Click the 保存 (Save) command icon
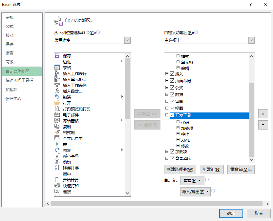The width and height of the screenshot is (273, 221). coord(57,56)
